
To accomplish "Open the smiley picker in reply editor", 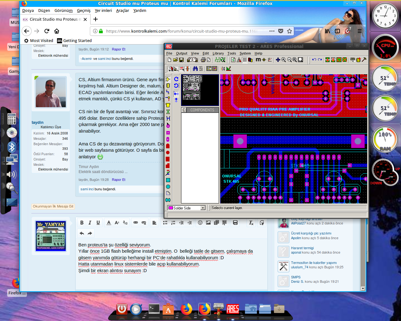I will tap(200, 223).
